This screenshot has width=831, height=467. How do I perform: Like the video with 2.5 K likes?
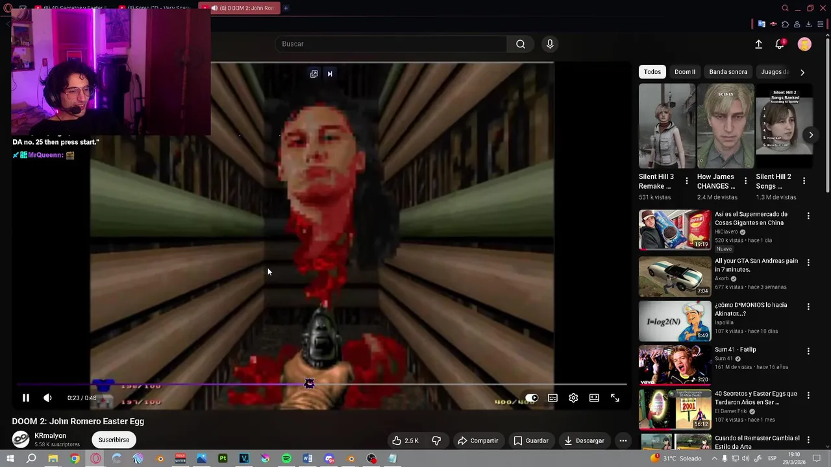click(x=405, y=440)
